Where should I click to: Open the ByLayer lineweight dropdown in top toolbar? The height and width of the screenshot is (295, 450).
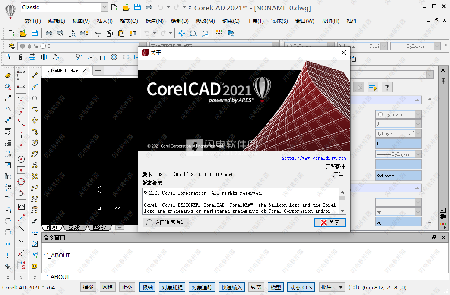click(437, 46)
